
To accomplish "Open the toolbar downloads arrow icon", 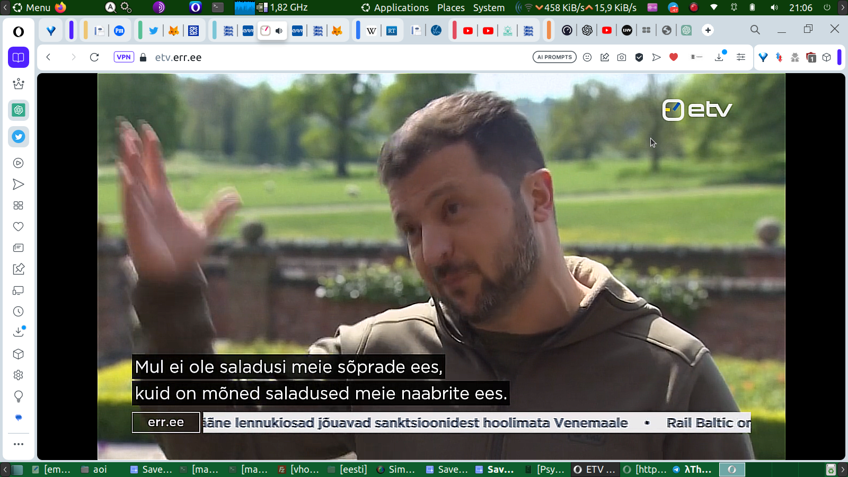I will coord(720,56).
